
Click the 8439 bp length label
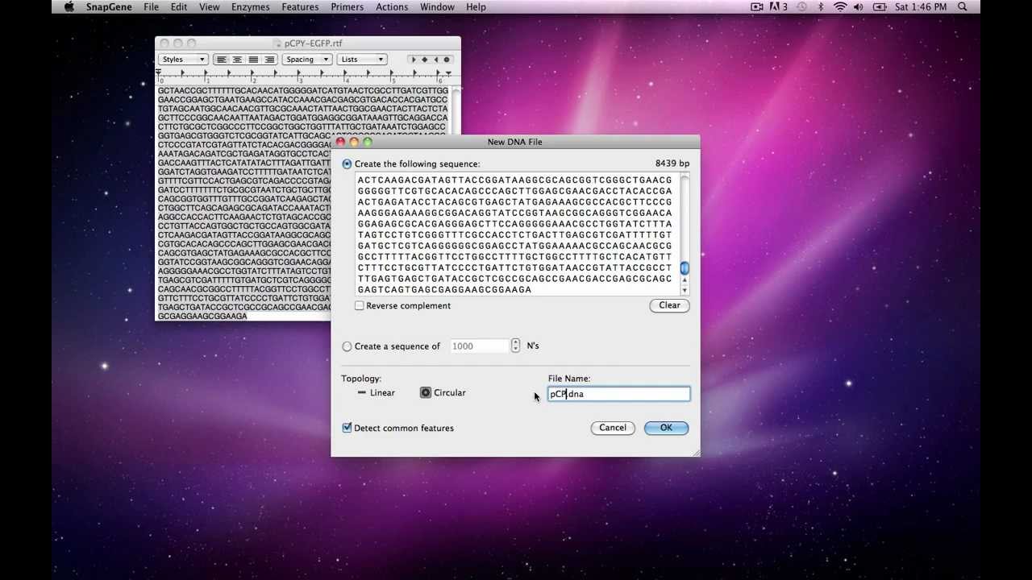coord(672,164)
